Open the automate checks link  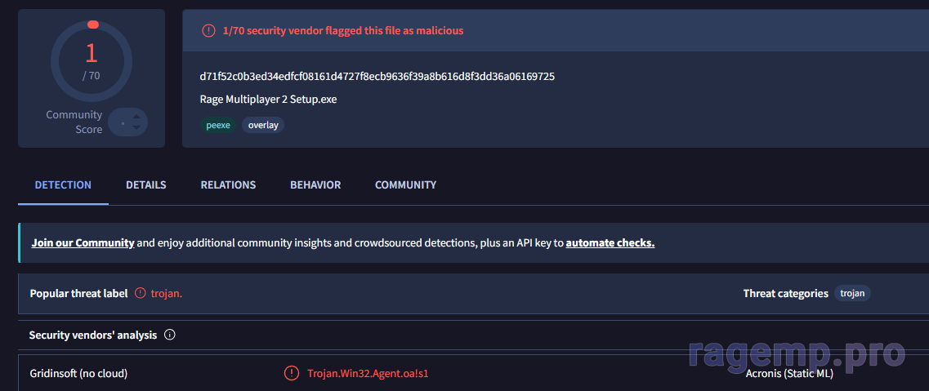[610, 242]
